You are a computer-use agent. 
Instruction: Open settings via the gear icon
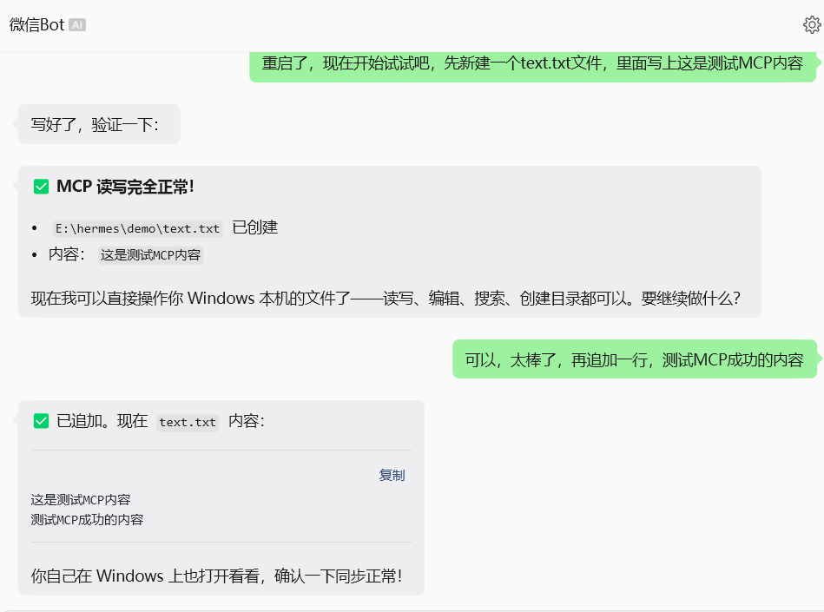point(812,24)
